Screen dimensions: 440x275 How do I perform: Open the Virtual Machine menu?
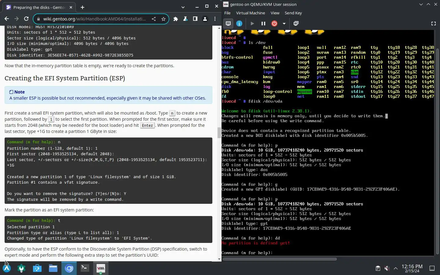click(x=251, y=13)
